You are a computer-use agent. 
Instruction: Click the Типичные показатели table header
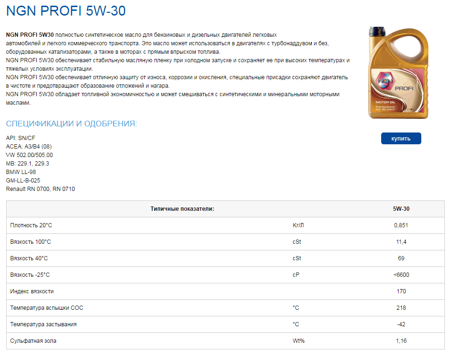183,209
